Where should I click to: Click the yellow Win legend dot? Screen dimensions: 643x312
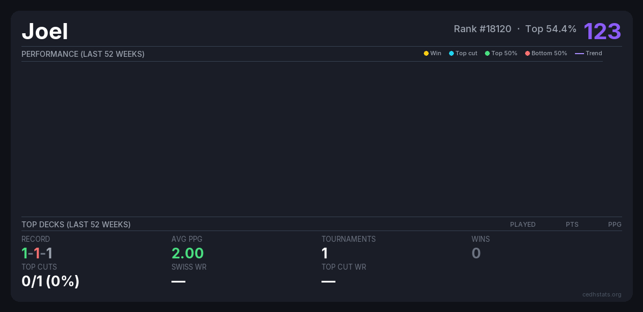[426, 54]
